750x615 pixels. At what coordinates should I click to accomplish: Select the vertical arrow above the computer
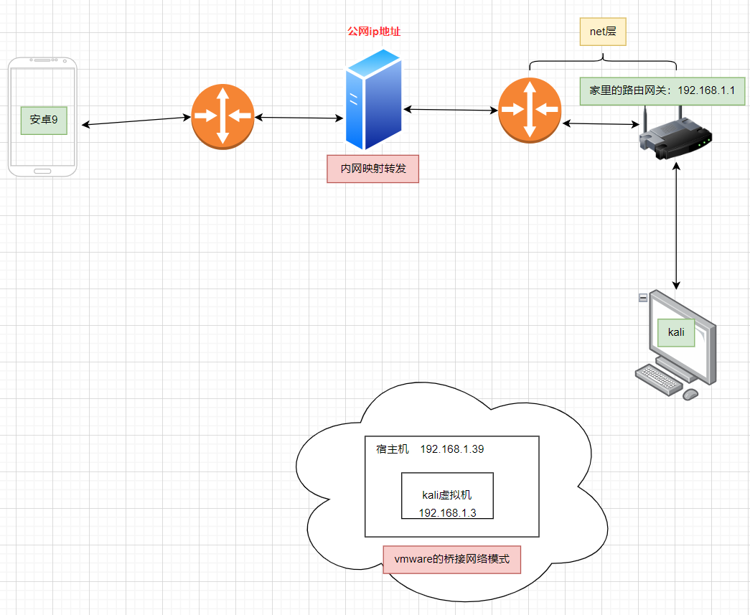click(x=676, y=226)
